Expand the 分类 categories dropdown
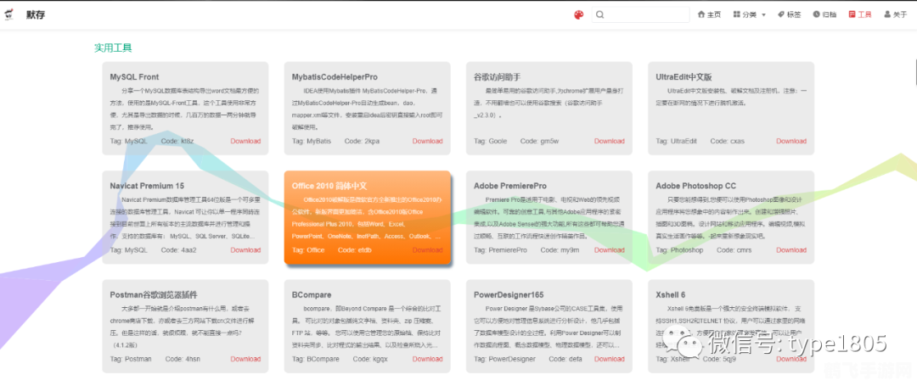 pos(749,14)
